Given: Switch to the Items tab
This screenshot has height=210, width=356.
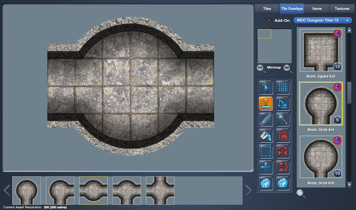Looking at the screenshot, I should coord(317,9).
